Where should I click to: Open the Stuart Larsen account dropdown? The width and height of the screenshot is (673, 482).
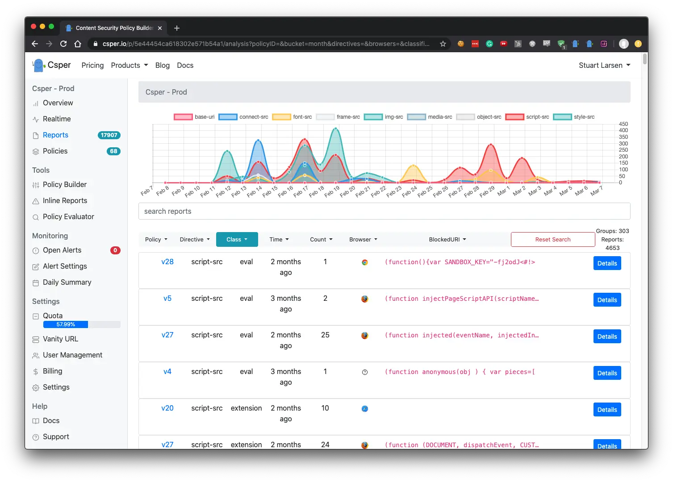pos(605,65)
